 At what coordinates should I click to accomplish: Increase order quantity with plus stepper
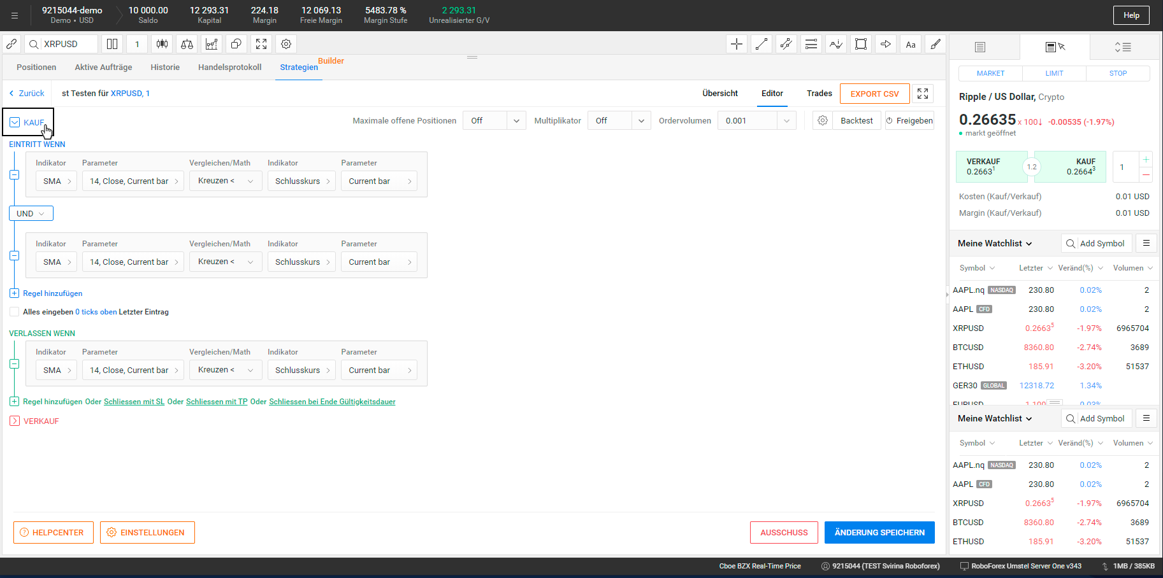[1146, 160]
